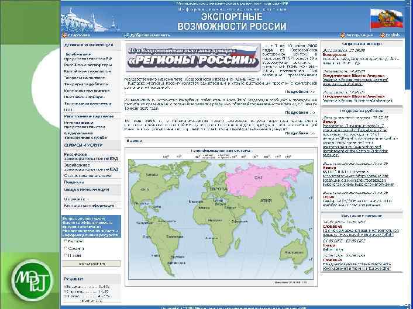Image resolution: width=413 pixels, height=309 pixels.
Task: Open Статистика по системе link
Action: click(87, 176)
